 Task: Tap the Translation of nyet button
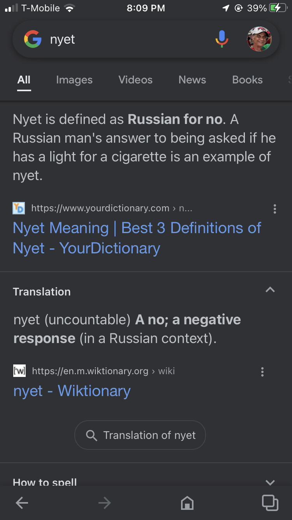click(x=140, y=435)
